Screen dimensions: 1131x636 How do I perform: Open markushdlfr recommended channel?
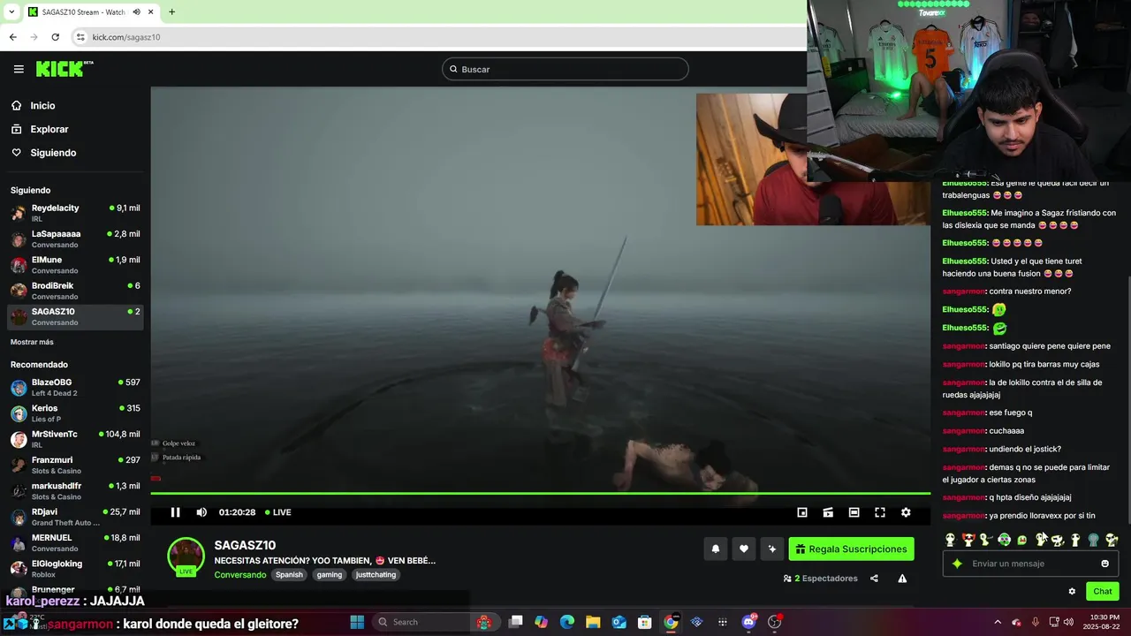pos(75,490)
